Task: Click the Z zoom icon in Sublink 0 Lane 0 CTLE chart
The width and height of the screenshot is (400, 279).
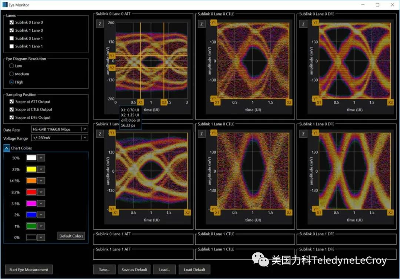Action: (x=201, y=24)
